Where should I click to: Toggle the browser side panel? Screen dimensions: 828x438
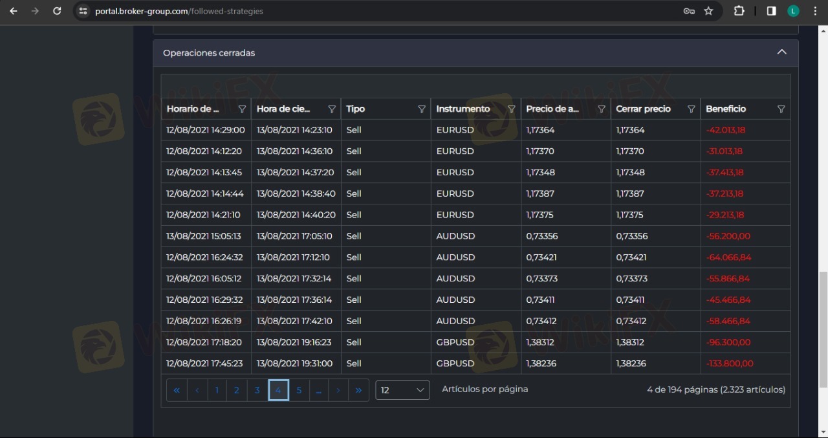click(771, 11)
